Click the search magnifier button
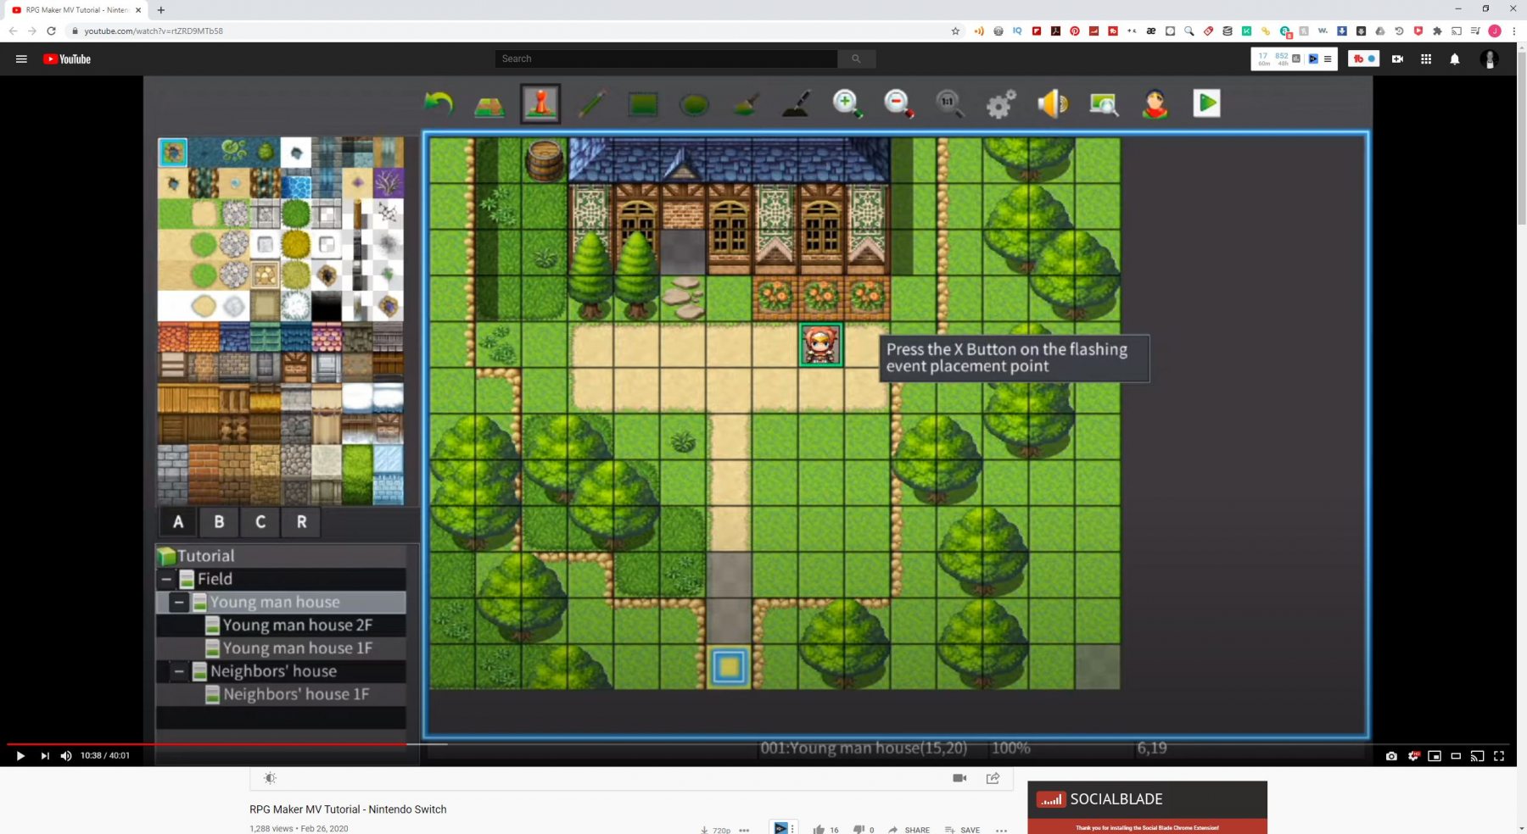The width and height of the screenshot is (1527, 834). coord(856,58)
